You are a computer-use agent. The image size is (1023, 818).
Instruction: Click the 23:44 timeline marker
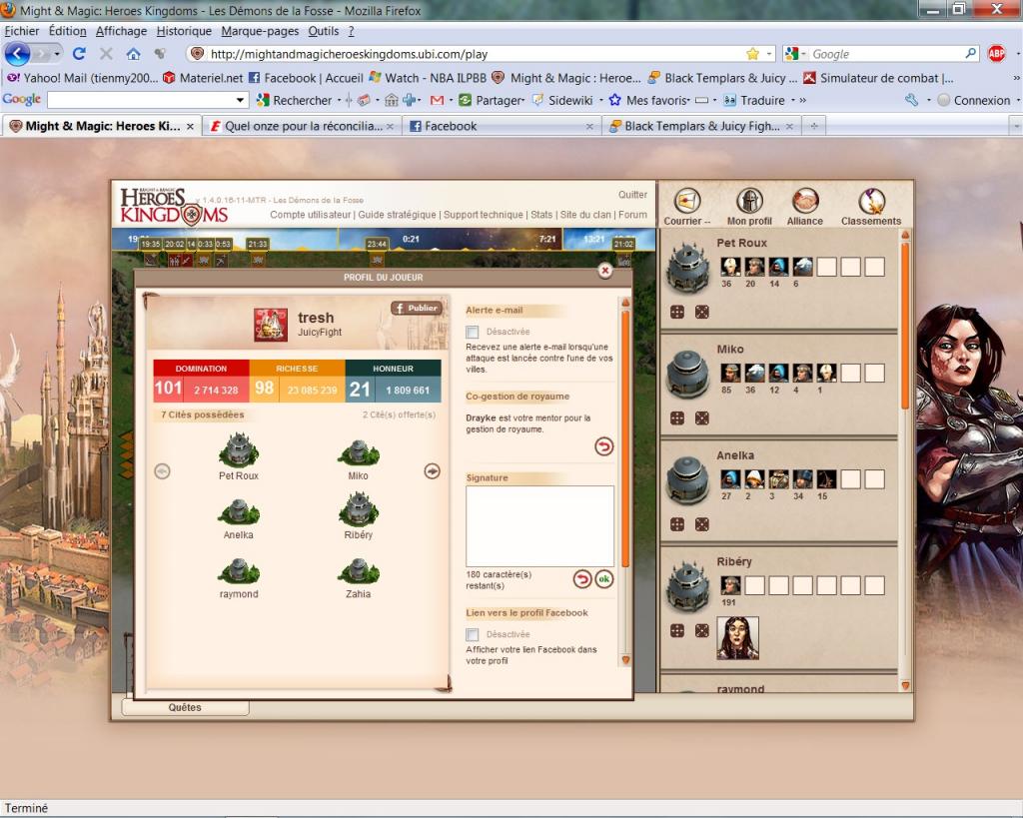(x=377, y=244)
